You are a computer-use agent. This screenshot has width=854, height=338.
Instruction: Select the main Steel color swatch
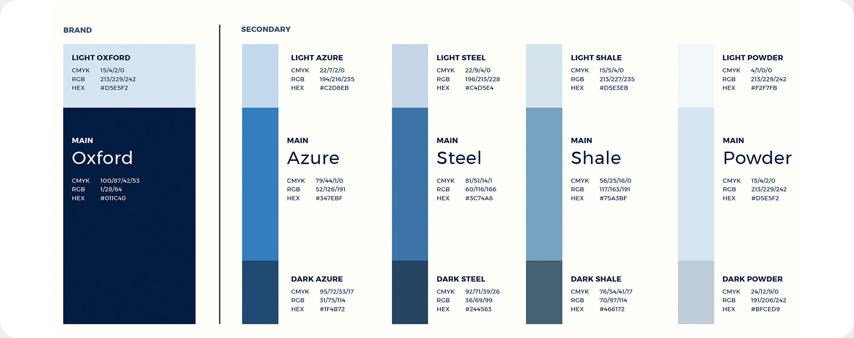(x=410, y=184)
